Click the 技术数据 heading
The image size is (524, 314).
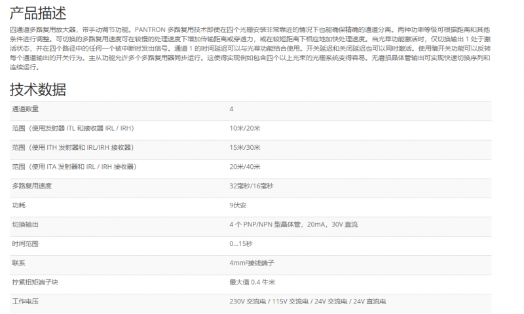point(38,90)
